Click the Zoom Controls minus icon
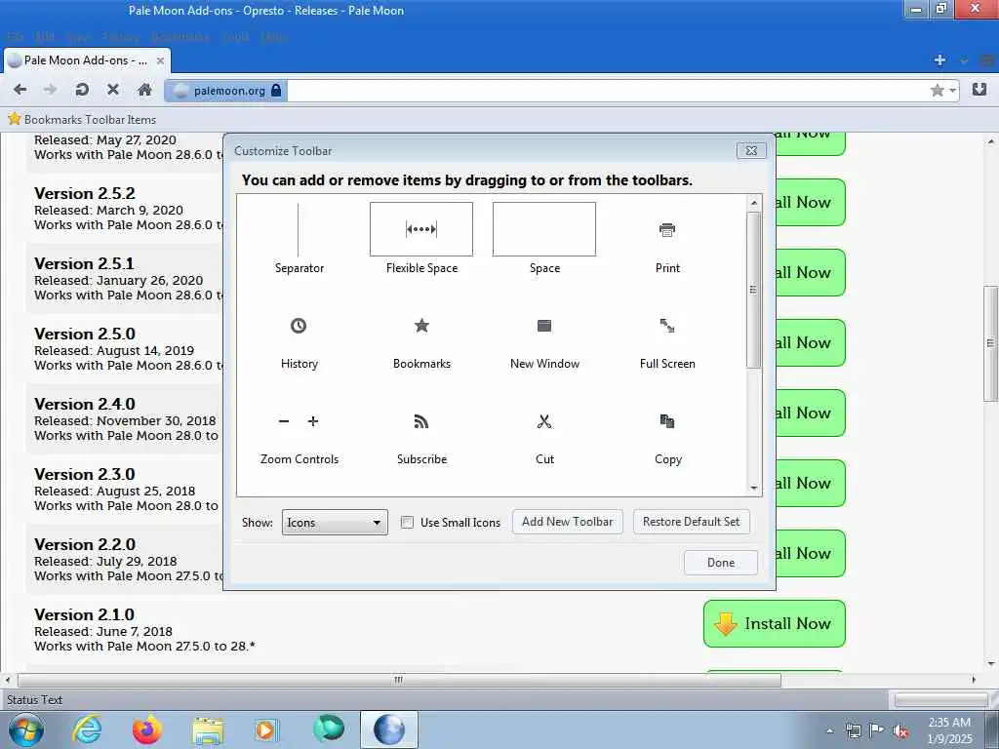 [x=284, y=421]
